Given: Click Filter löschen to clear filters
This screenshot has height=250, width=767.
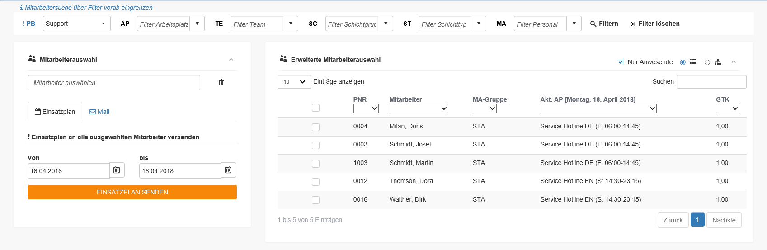Looking at the screenshot, I should point(655,24).
